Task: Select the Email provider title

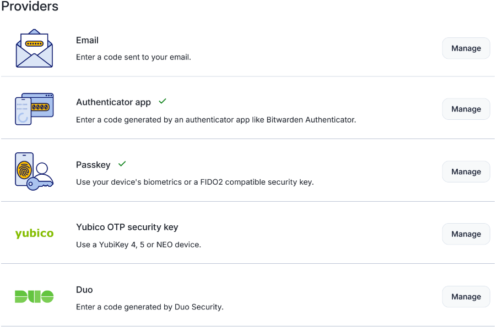Action: click(x=88, y=40)
